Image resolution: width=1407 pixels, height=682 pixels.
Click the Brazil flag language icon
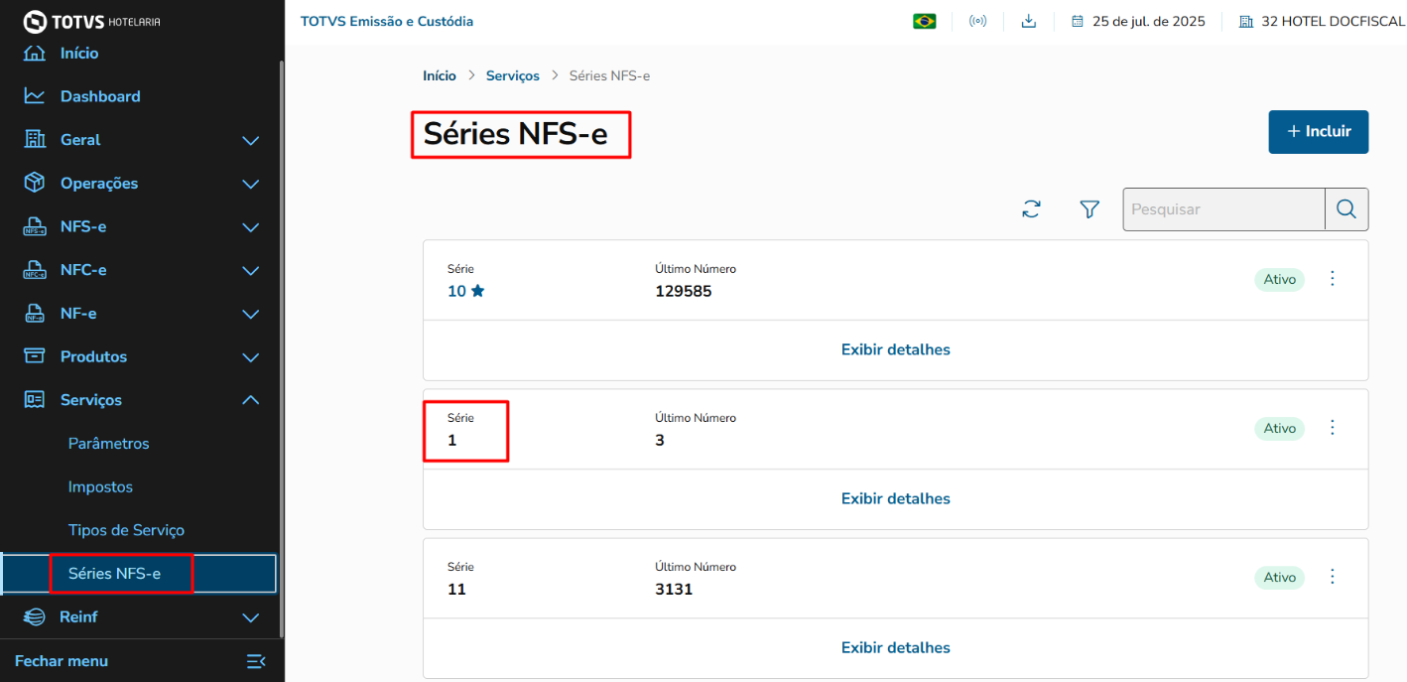[x=925, y=21]
